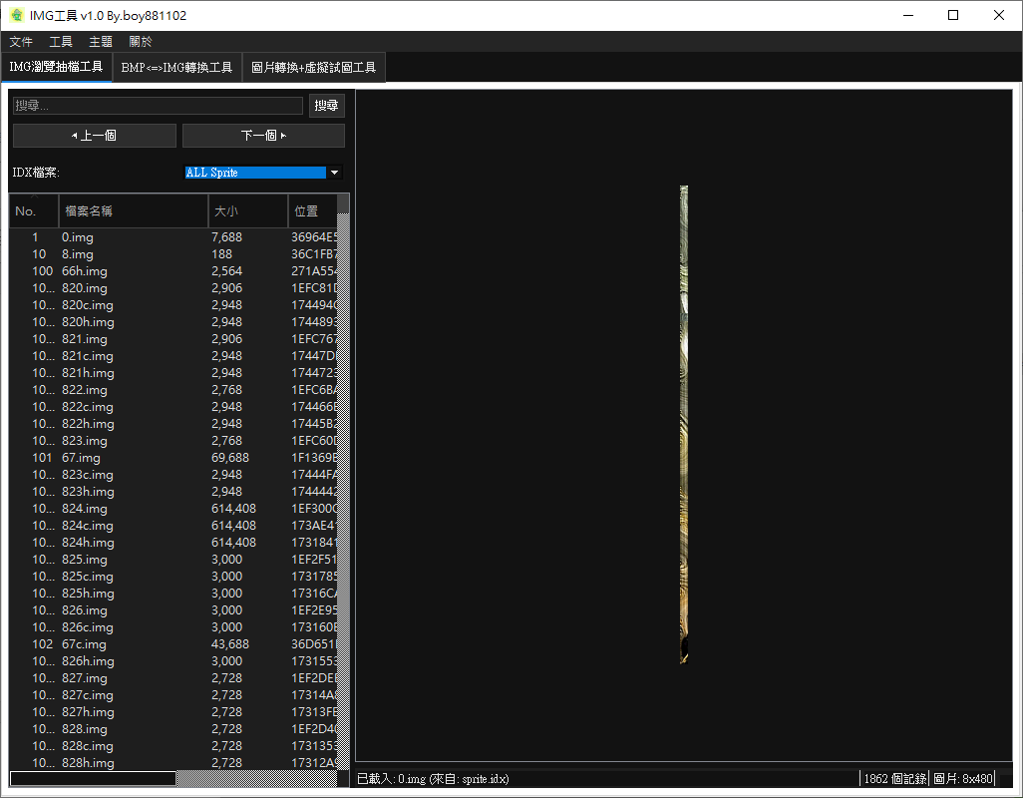Switch to BMP<=>IMG轉換工具 tab
Image resolution: width=1023 pixels, height=798 pixels.
176,67
